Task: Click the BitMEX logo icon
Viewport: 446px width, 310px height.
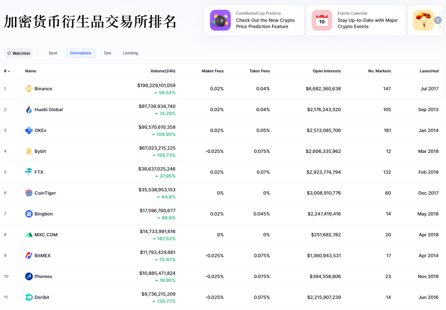Action: pos(29,255)
